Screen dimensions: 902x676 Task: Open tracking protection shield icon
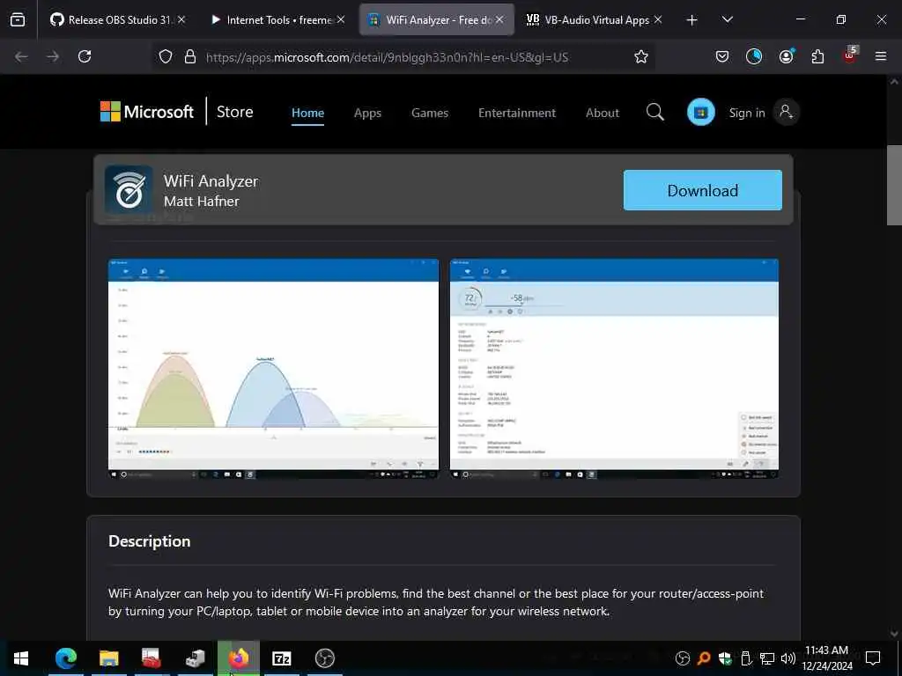[x=166, y=56]
